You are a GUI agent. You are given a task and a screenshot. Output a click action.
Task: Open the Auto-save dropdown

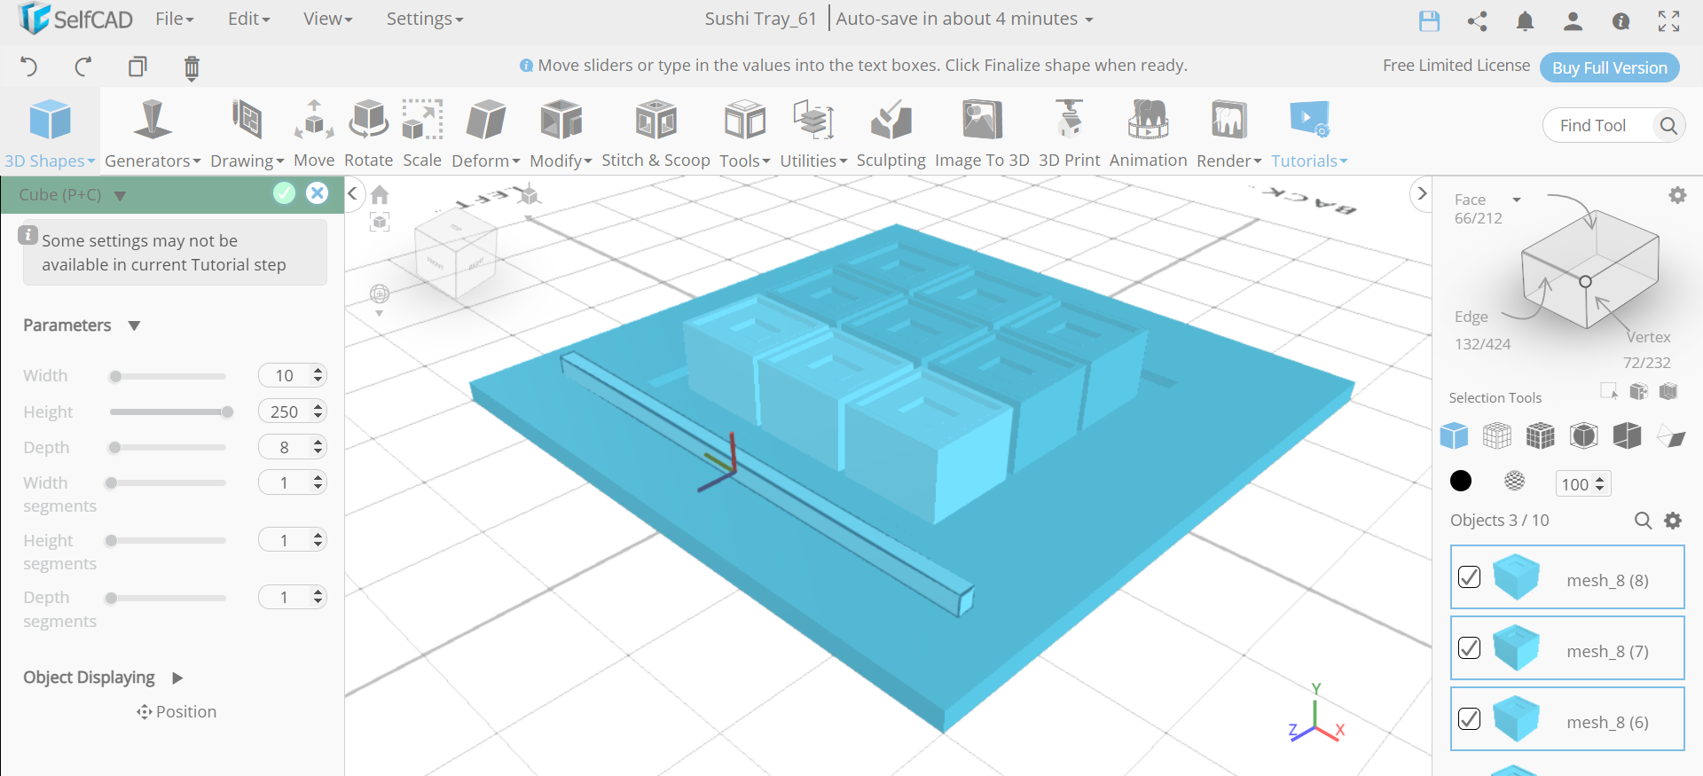(x=964, y=19)
